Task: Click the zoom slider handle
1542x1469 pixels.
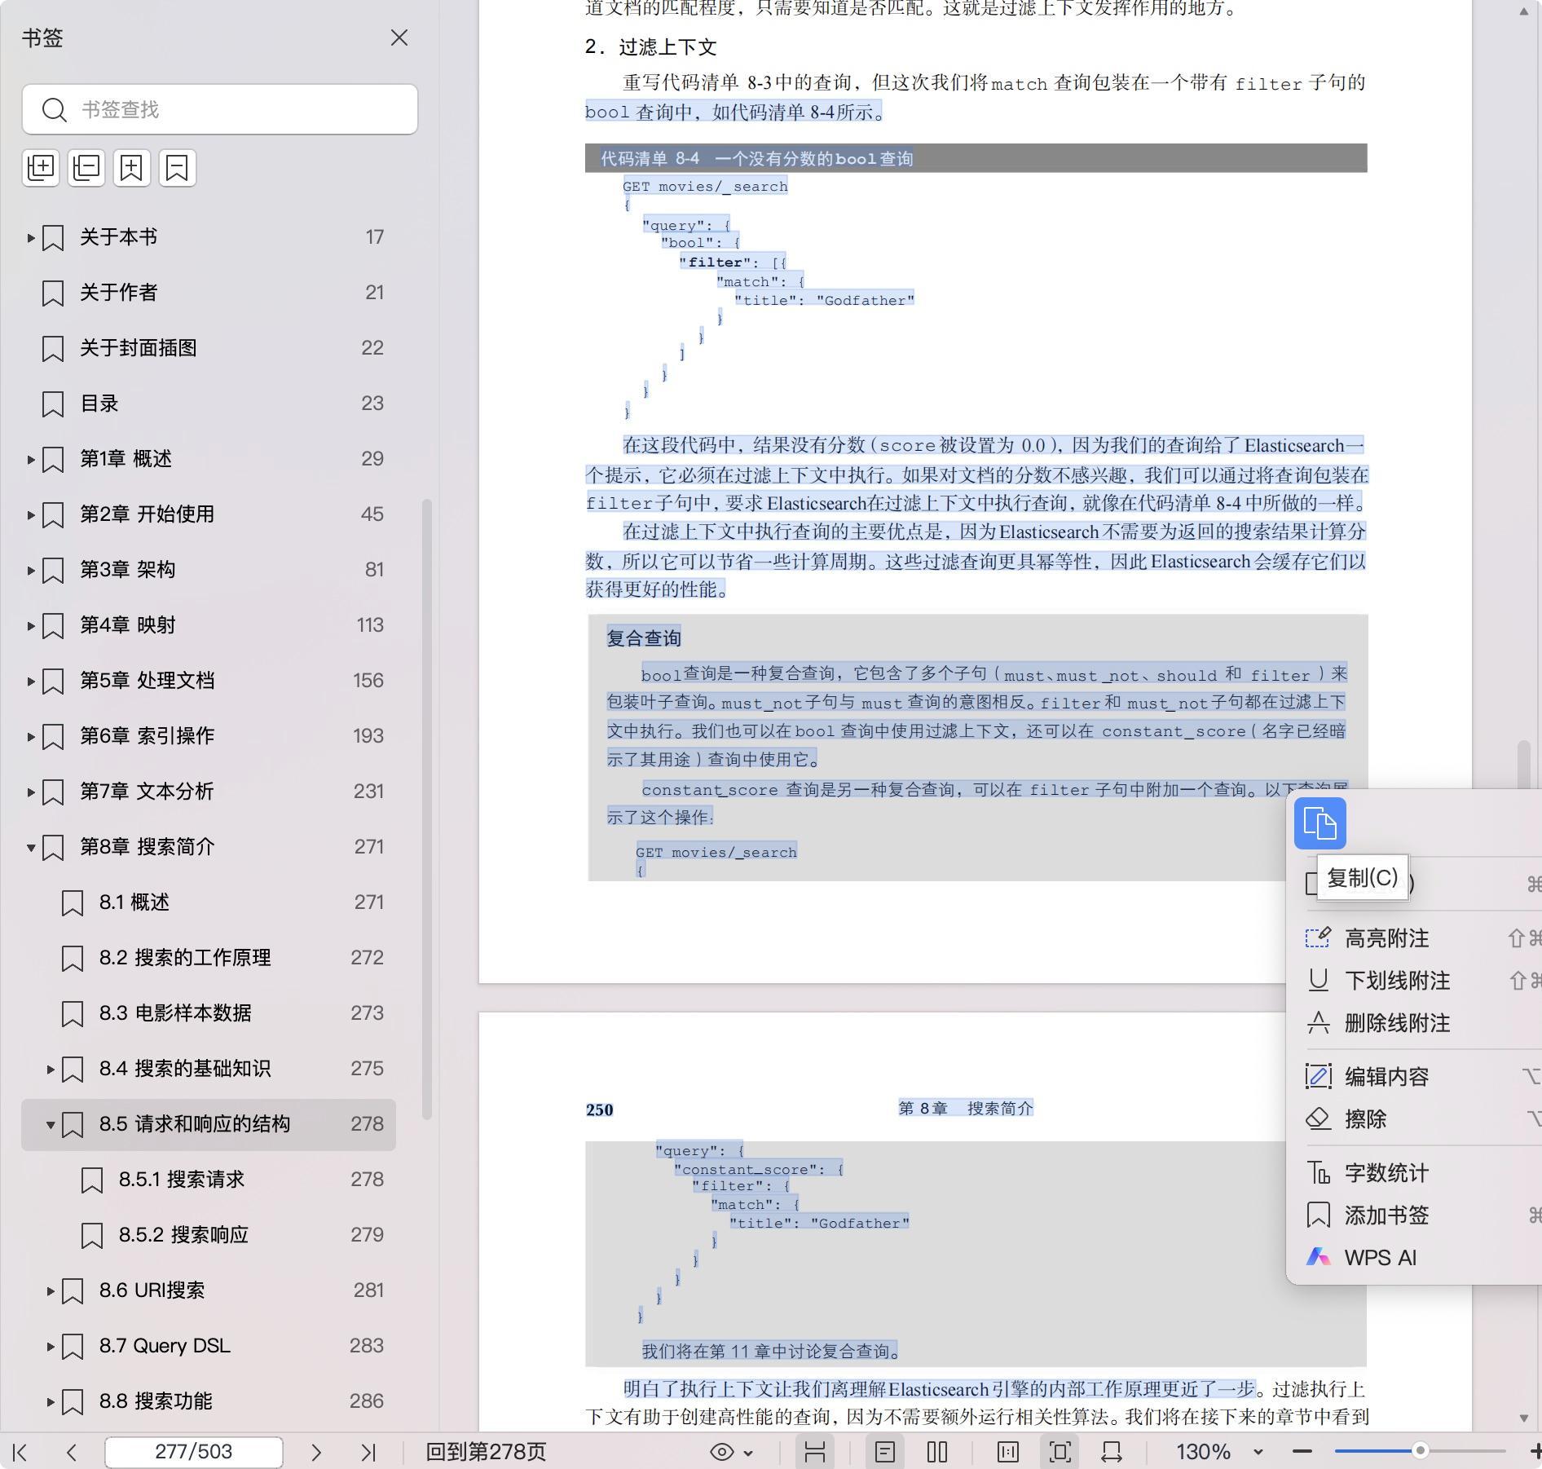Action: point(1420,1451)
